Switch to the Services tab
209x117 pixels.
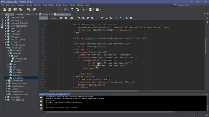(19, 15)
